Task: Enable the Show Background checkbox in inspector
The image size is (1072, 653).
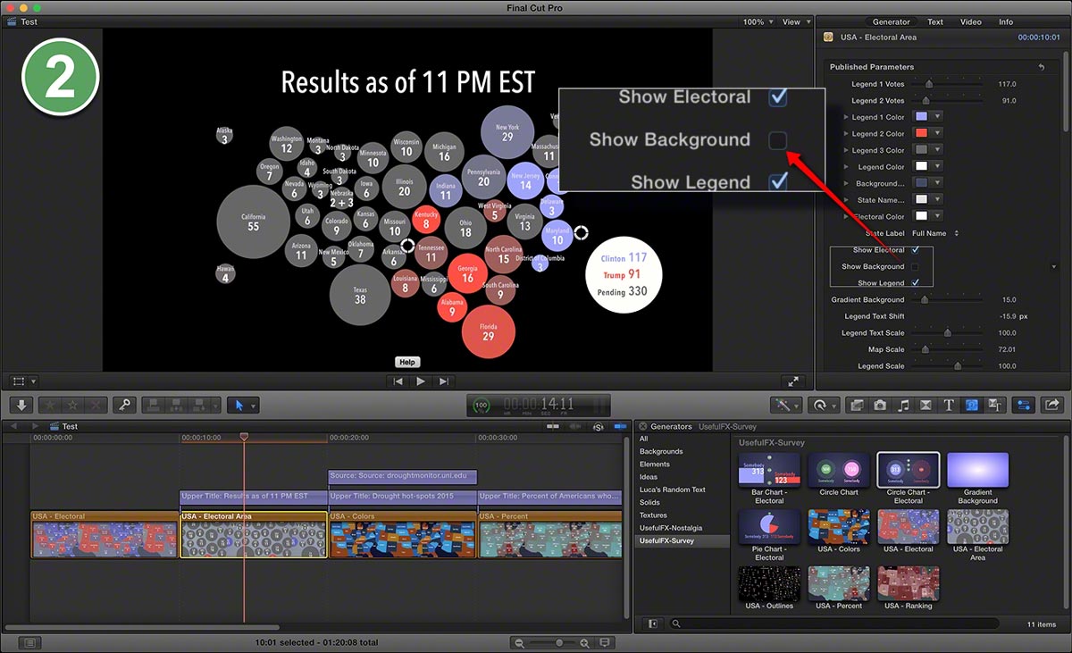Action: (x=915, y=267)
